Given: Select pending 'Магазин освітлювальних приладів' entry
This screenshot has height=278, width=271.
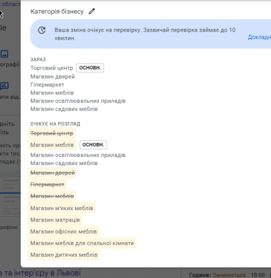Looking at the screenshot, I should (x=78, y=155).
